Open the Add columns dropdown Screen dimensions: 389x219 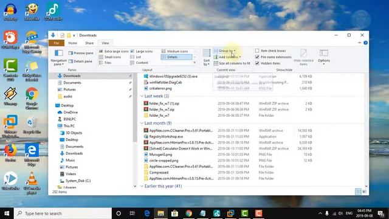click(227, 57)
